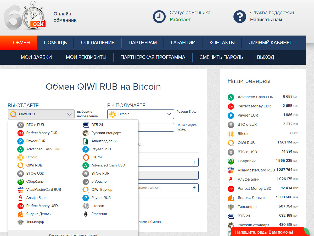Open СМЕНИТЬ ПАРОЛЬ link
The image size is (314, 236).
(221, 57)
